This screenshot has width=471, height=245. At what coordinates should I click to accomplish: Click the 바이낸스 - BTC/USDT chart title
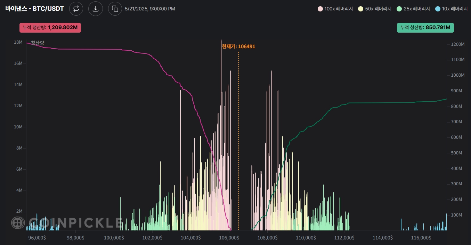(34, 9)
